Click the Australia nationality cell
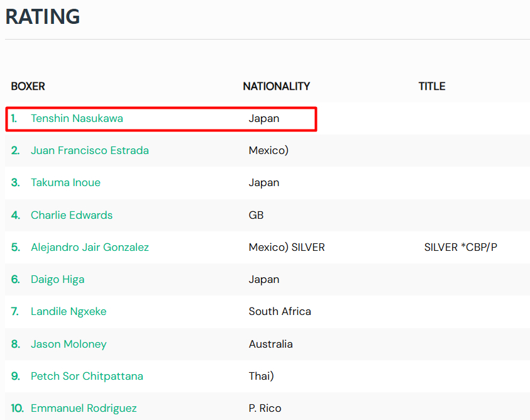The height and width of the screenshot is (420, 530). (x=270, y=344)
